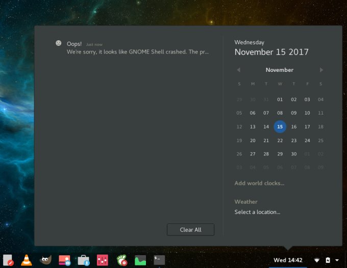Click the sad face notification icon
Viewport: 347px width, 268px height.
58,43
